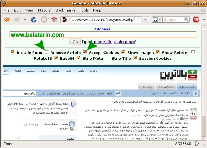Viewport: 207px width, 148px height.
Task: Open the Tools menu
Action: tap(84, 10)
